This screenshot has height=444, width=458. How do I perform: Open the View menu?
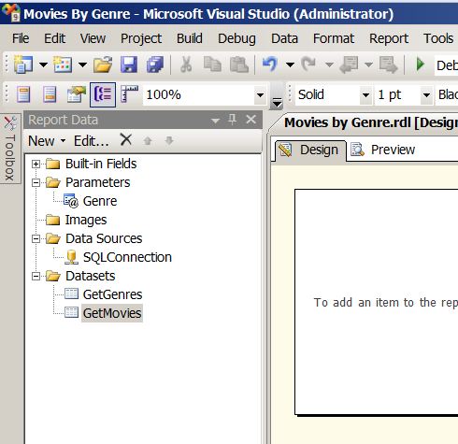coord(93,38)
